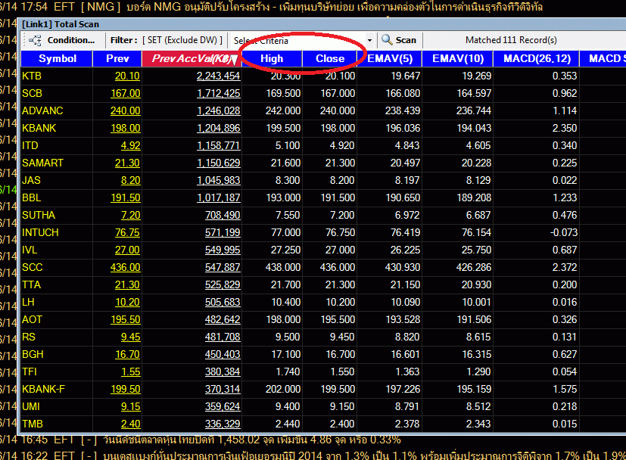Click KBANK-F High value 202.000
The width and height of the screenshot is (626, 460).
pos(283,390)
